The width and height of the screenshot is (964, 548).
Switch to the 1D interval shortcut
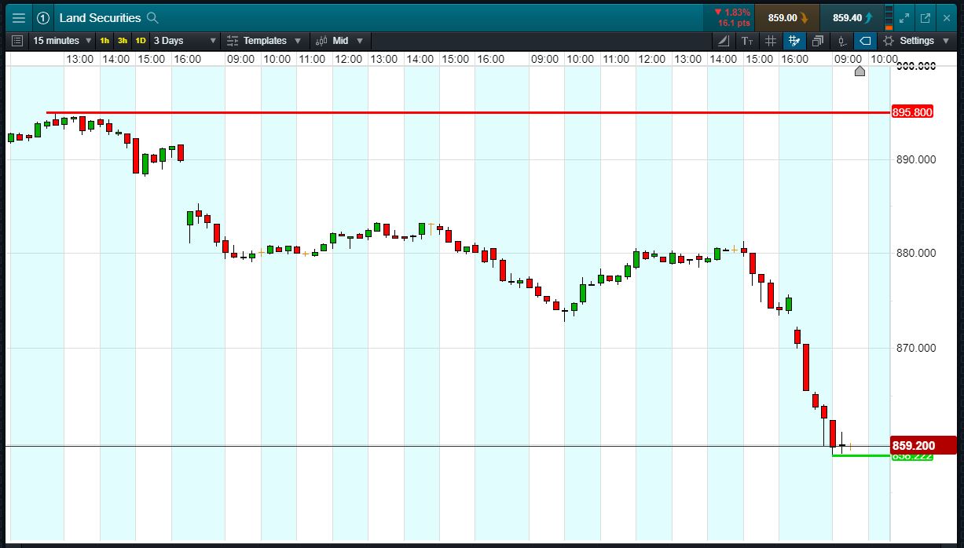141,41
